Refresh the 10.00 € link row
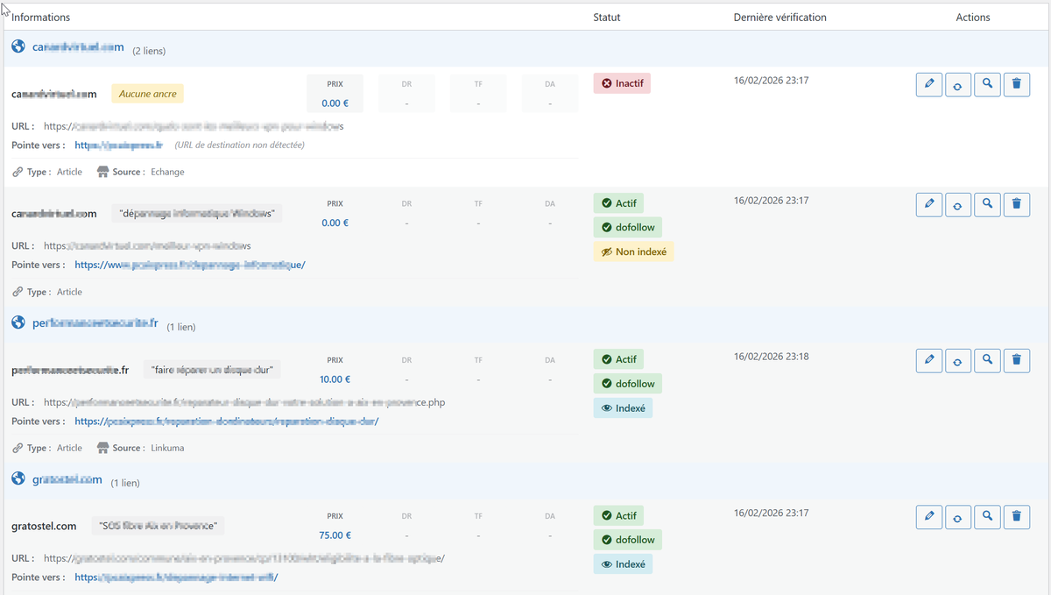Screen dimensions: 1051x595 [958, 360]
